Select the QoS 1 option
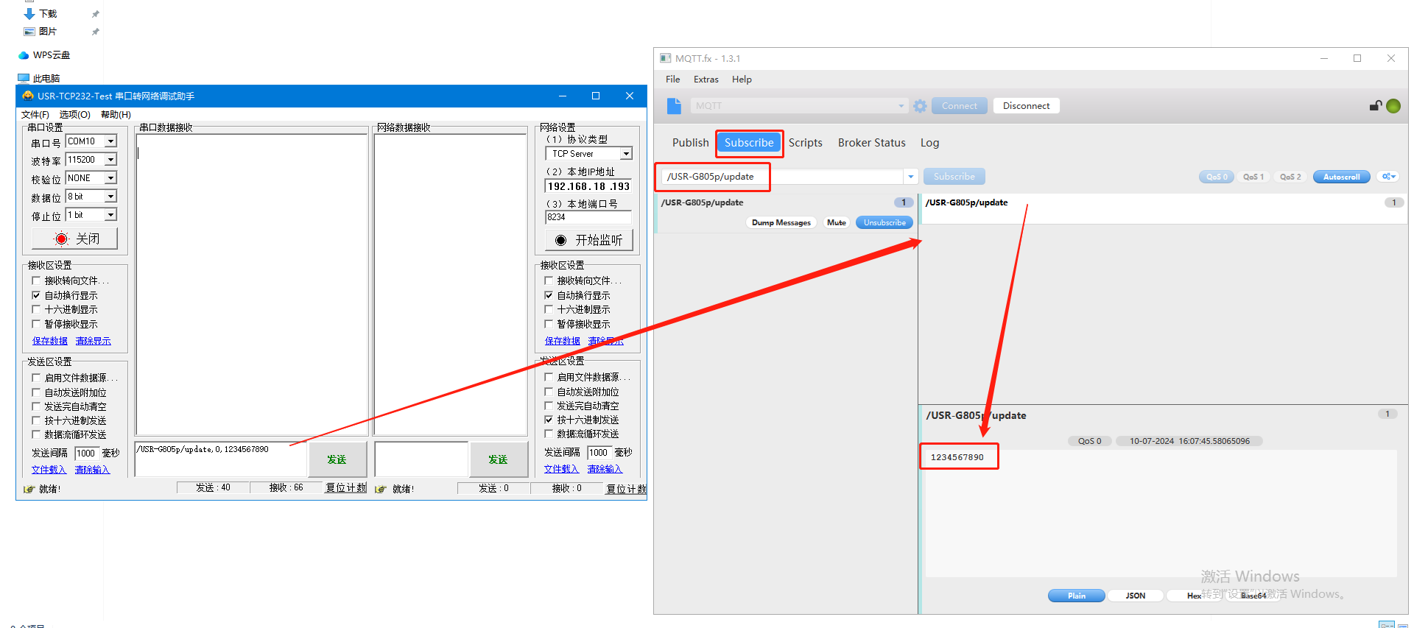This screenshot has height=628, width=1414. click(x=1253, y=177)
